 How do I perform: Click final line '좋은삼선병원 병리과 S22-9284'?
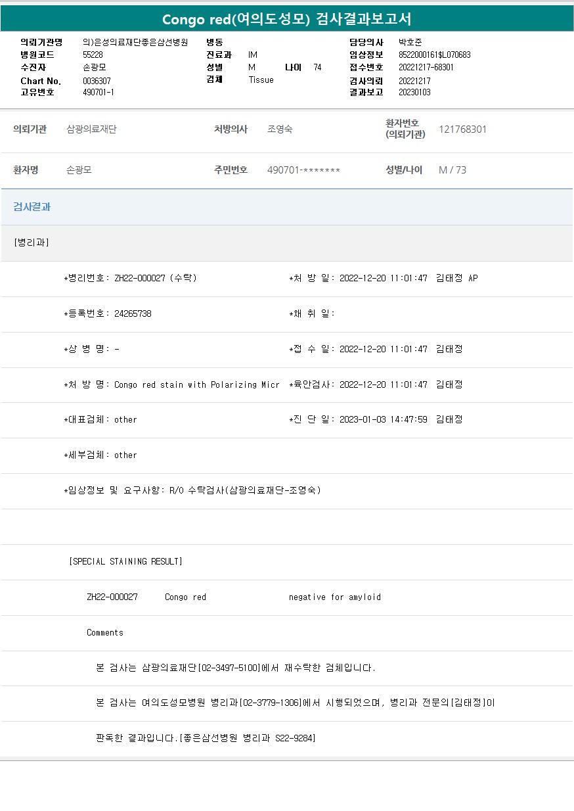(x=248, y=738)
